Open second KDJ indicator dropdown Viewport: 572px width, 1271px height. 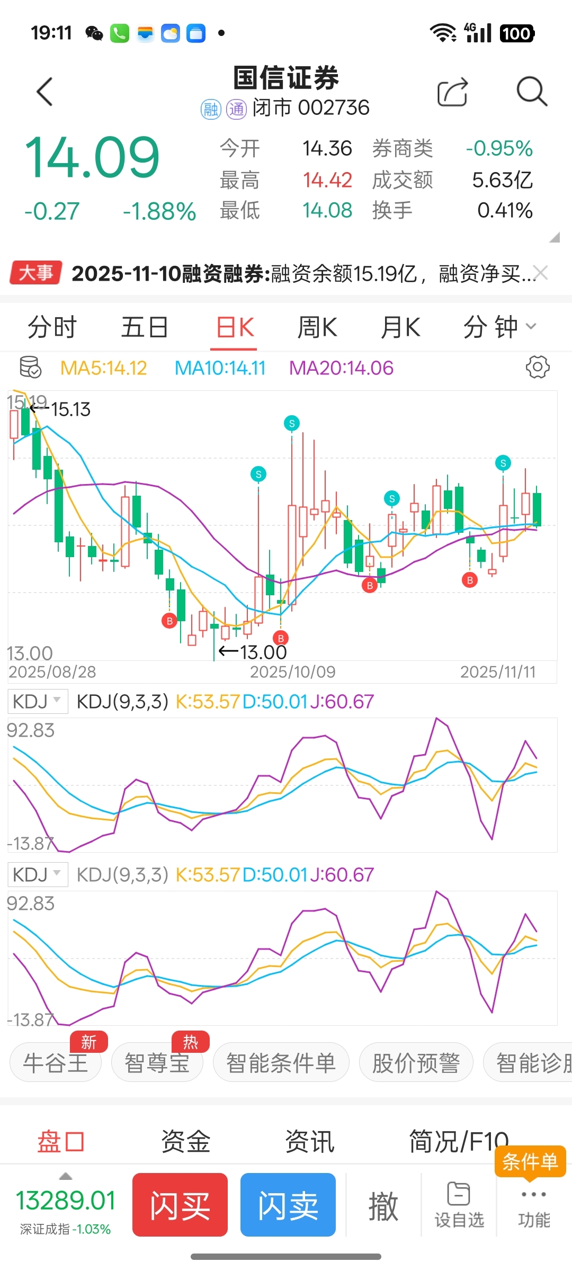point(38,875)
